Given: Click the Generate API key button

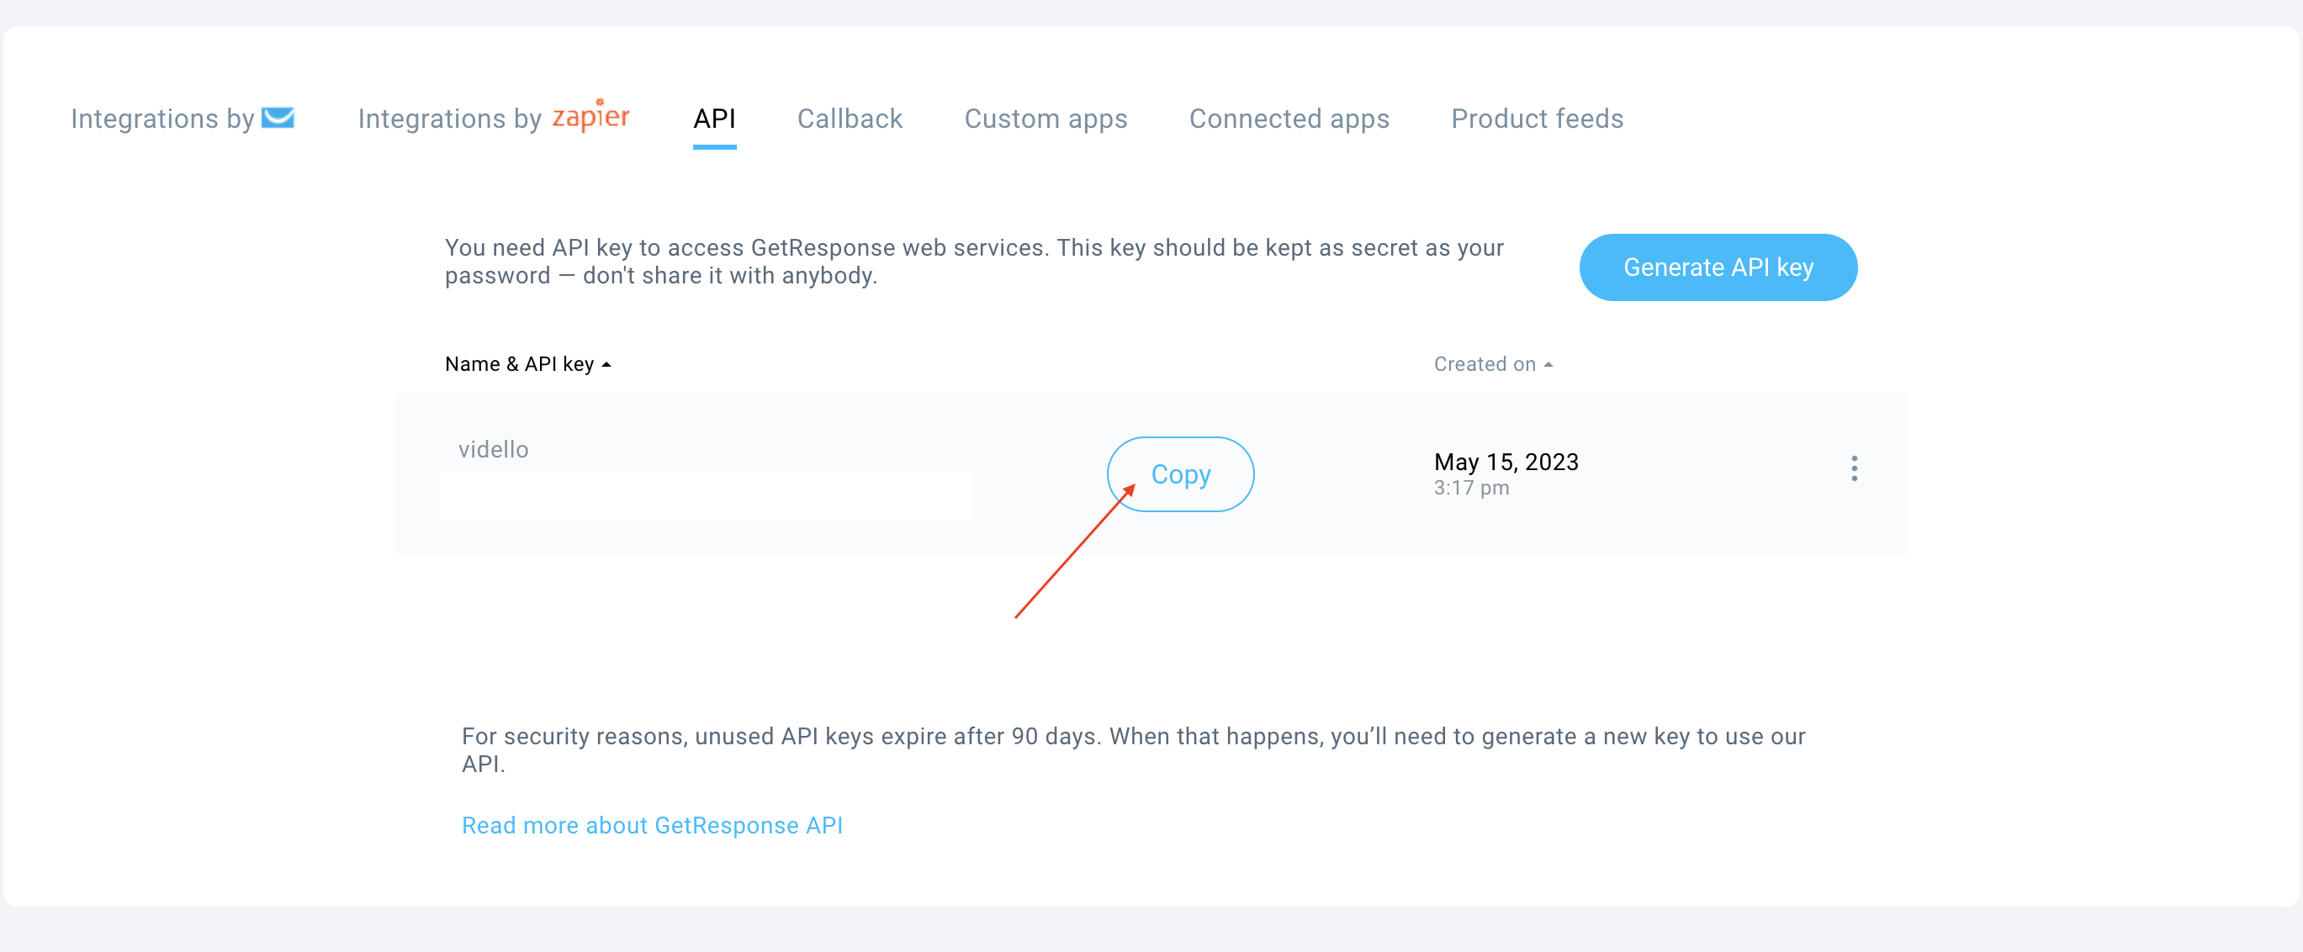Looking at the screenshot, I should (x=1718, y=267).
